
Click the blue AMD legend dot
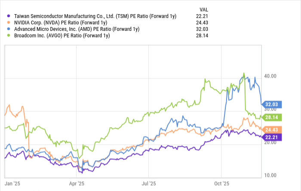tap(4, 29)
